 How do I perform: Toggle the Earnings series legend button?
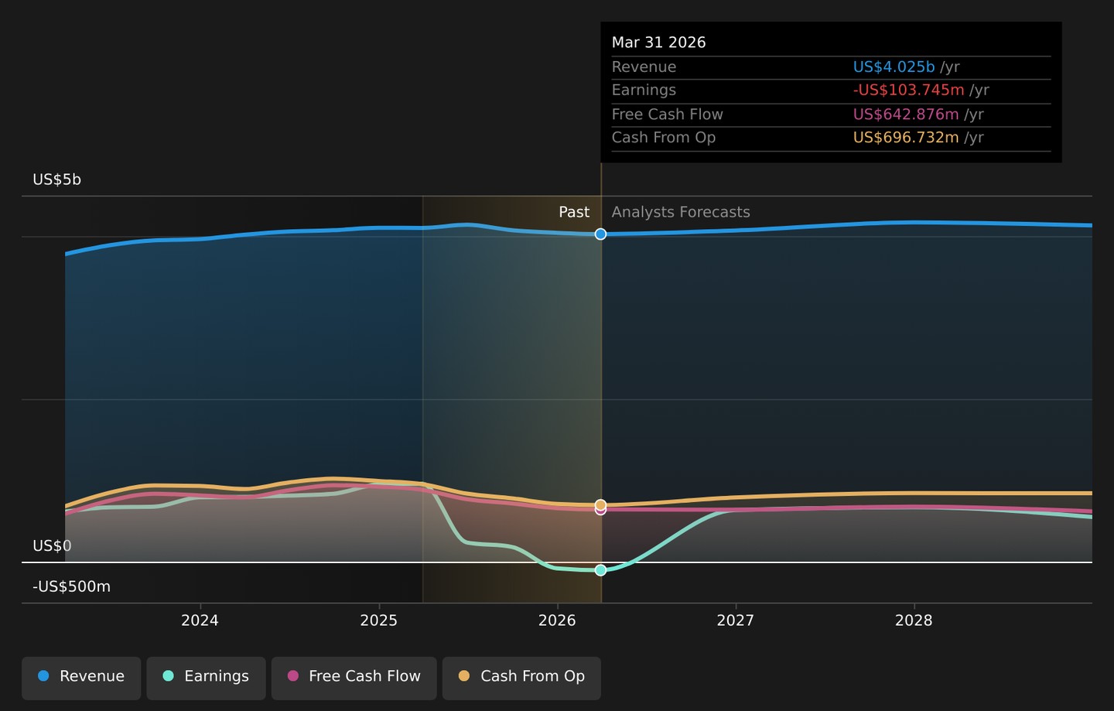[206, 678]
